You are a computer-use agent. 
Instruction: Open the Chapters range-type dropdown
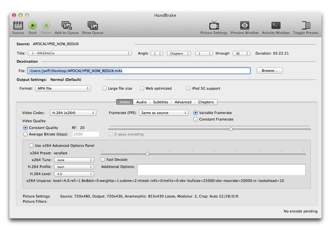click(x=179, y=54)
